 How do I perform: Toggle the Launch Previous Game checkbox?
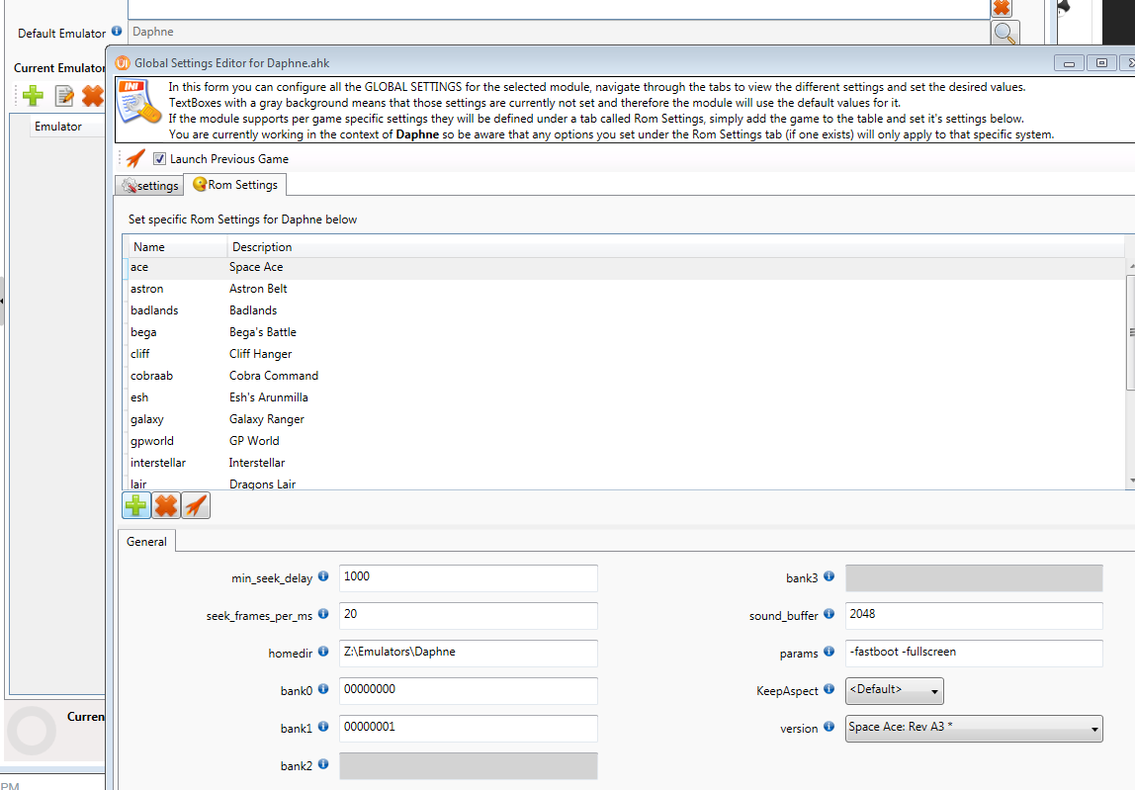point(160,158)
